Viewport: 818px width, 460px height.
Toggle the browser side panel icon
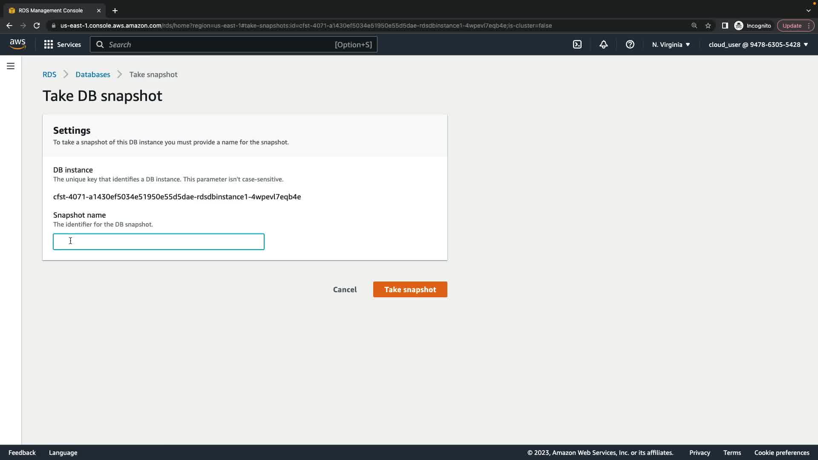[725, 26]
